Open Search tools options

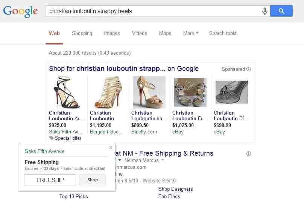pos(223,34)
